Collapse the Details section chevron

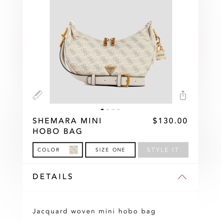pyautogui.click(x=182, y=177)
